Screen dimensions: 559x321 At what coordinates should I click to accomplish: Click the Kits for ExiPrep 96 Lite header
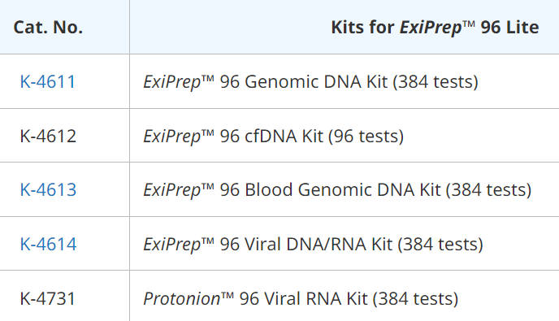point(435,28)
